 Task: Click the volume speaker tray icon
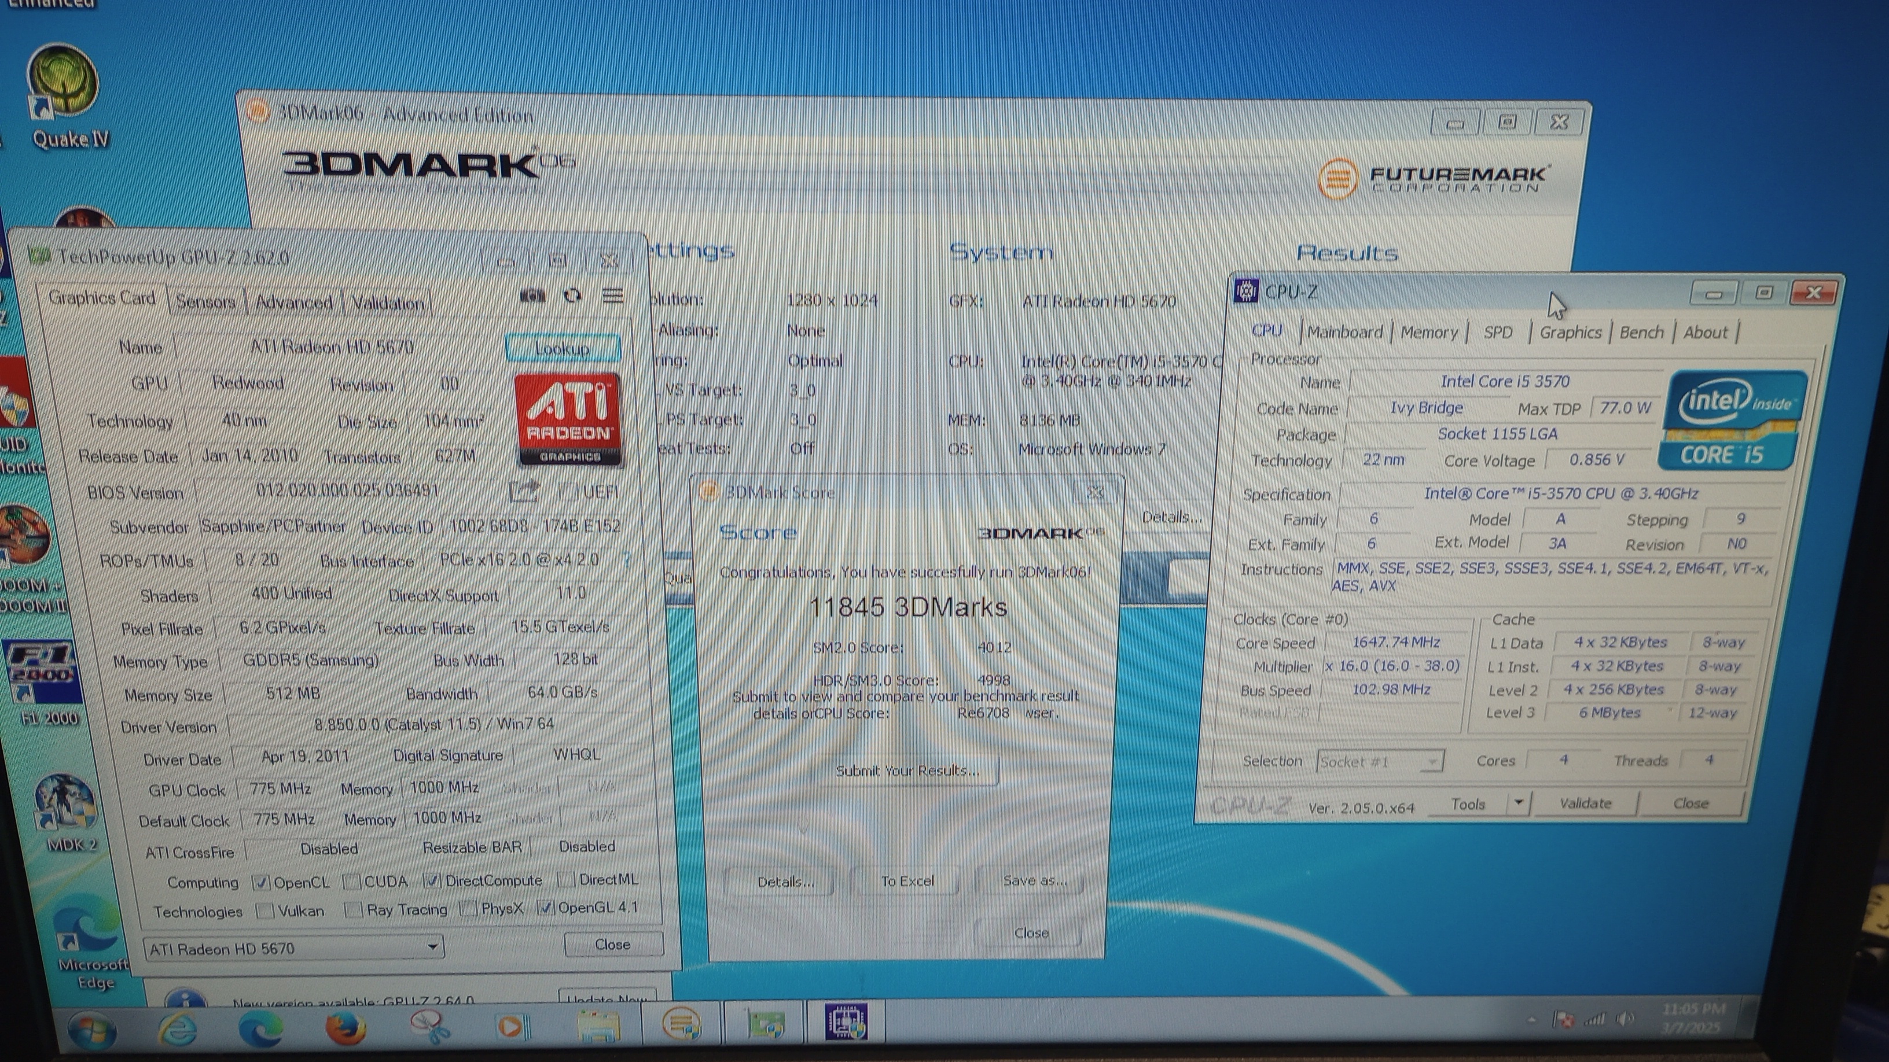tap(1625, 1017)
